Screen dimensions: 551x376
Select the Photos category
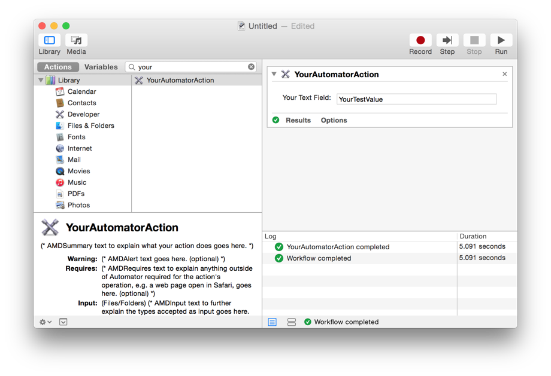click(x=78, y=205)
